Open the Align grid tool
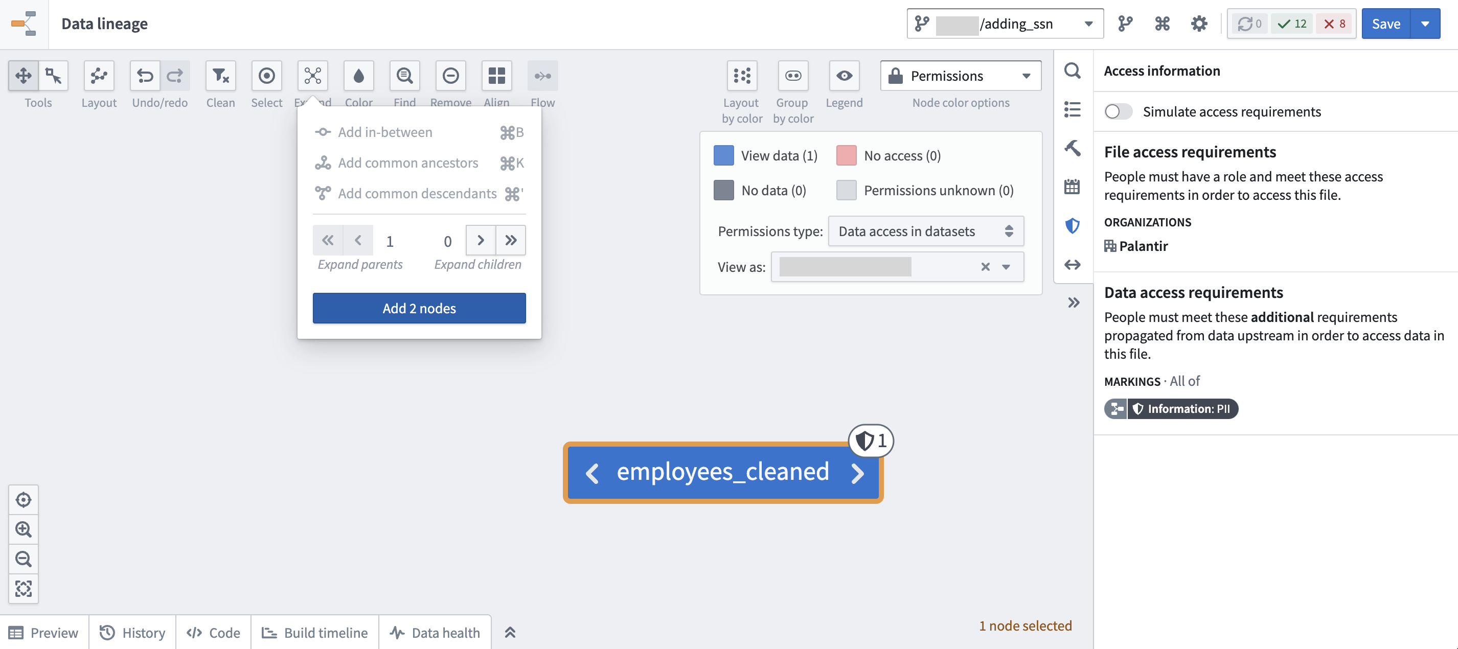1458x649 pixels. (496, 75)
